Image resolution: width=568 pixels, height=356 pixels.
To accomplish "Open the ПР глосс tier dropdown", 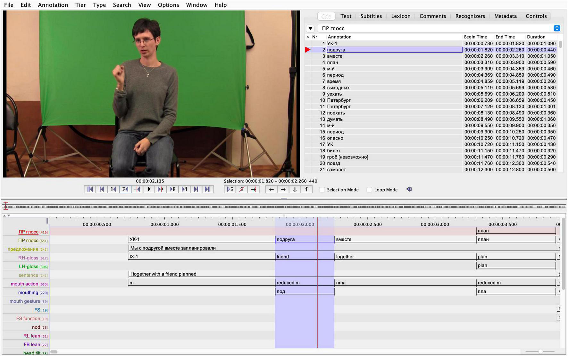I will coord(557,28).
